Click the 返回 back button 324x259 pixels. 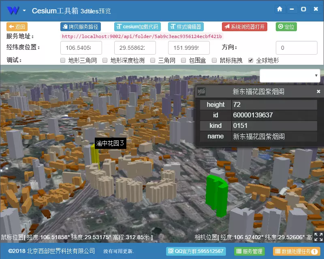click(x=17, y=27)
